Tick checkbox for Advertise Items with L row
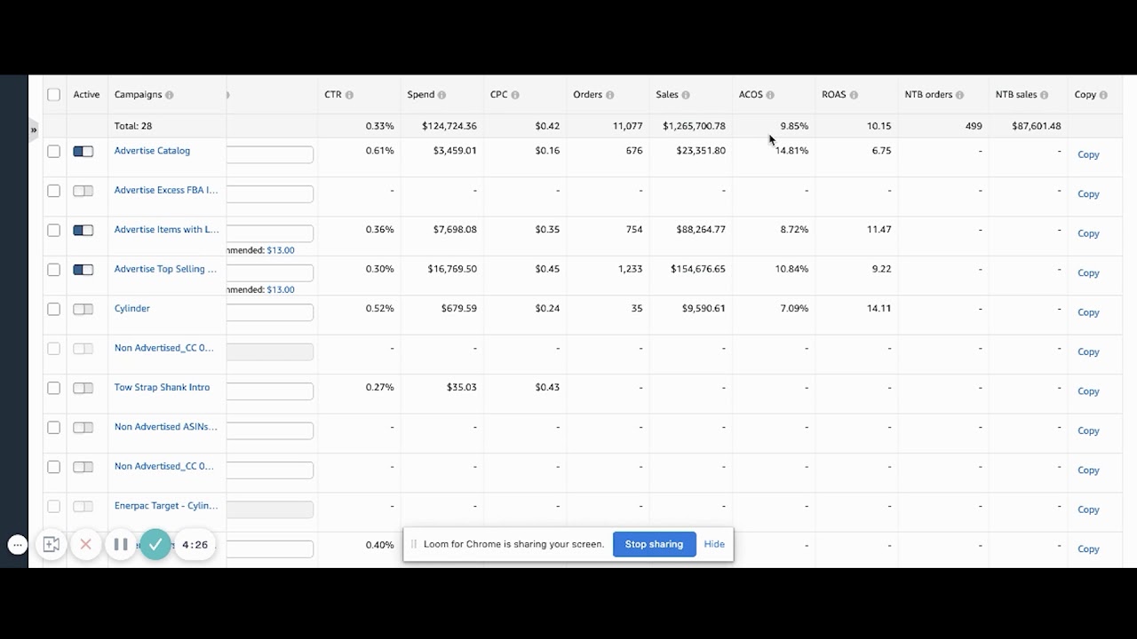Viewport: 1137px width, 639px height. pos(54,231)
